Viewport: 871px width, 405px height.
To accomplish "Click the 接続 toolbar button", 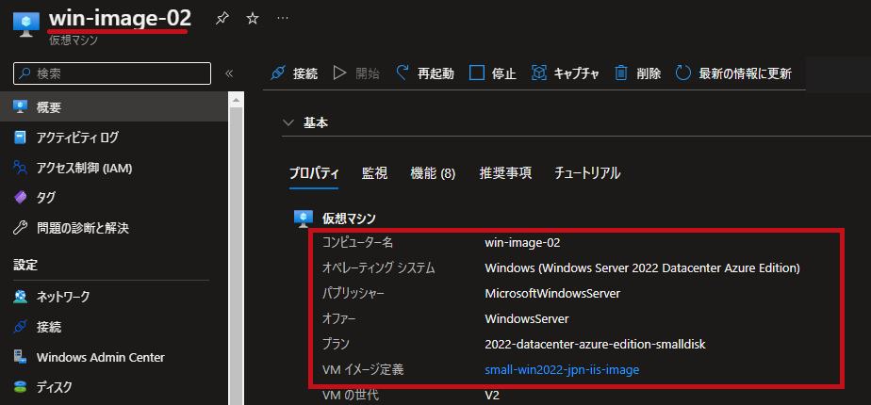I will pyautogui.click(x=294, y=73).
